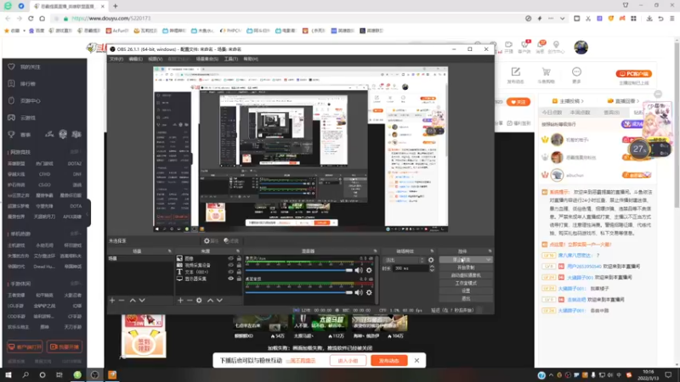
Task: Click the transition duration input field
Action: coord(411,268)
